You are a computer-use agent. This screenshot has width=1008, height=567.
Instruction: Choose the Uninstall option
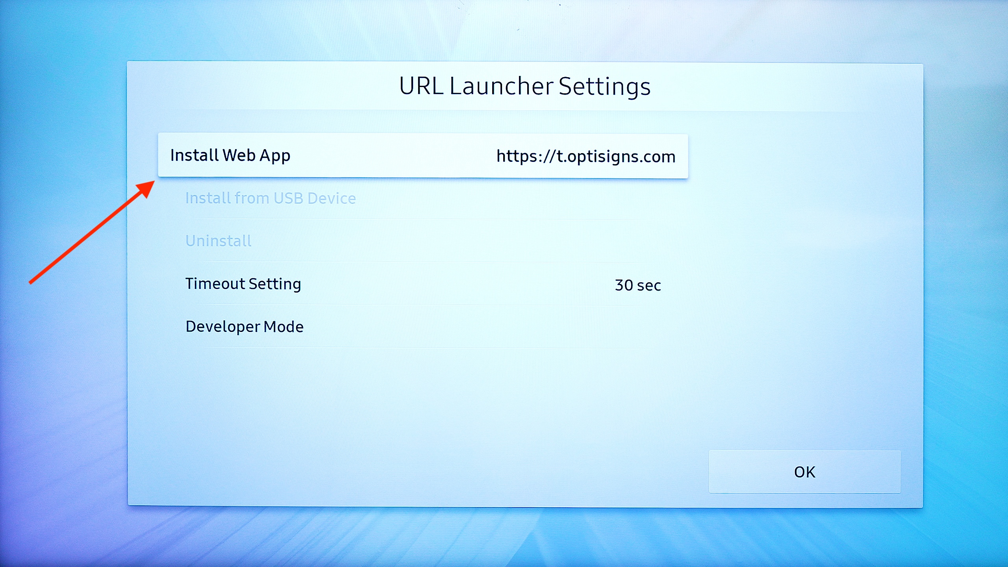(423, 241)
